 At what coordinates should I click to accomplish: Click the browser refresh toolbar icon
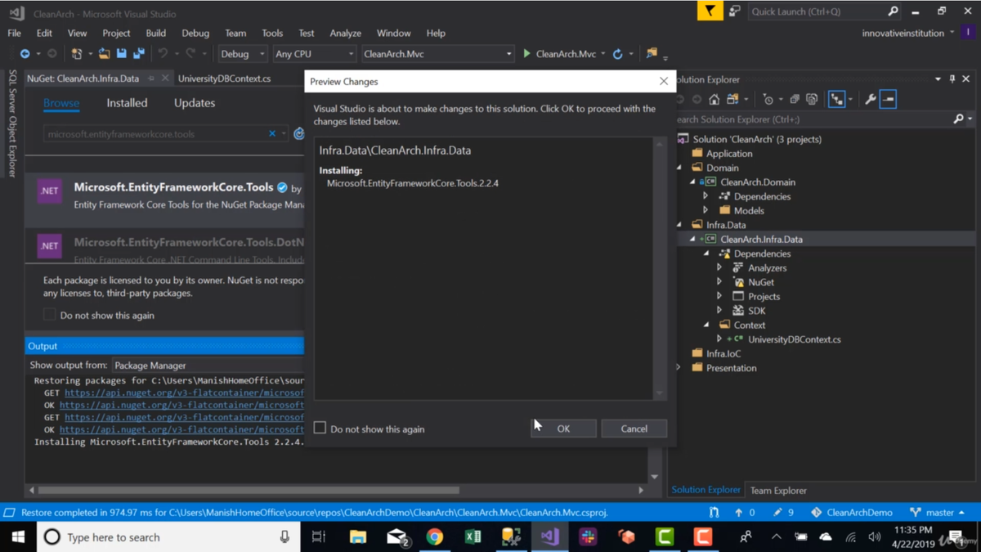point(618,54)
